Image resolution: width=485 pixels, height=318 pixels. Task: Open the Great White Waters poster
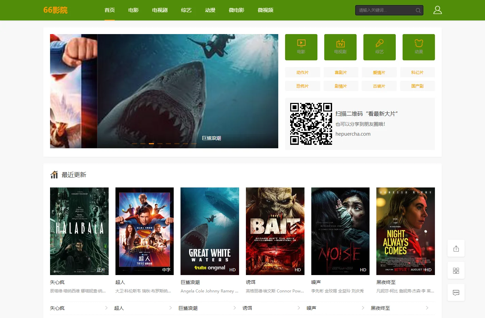210,231
